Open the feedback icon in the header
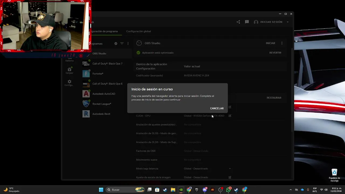Image resolution: width=345 pixels, height=194 pixels. point(247,22)
